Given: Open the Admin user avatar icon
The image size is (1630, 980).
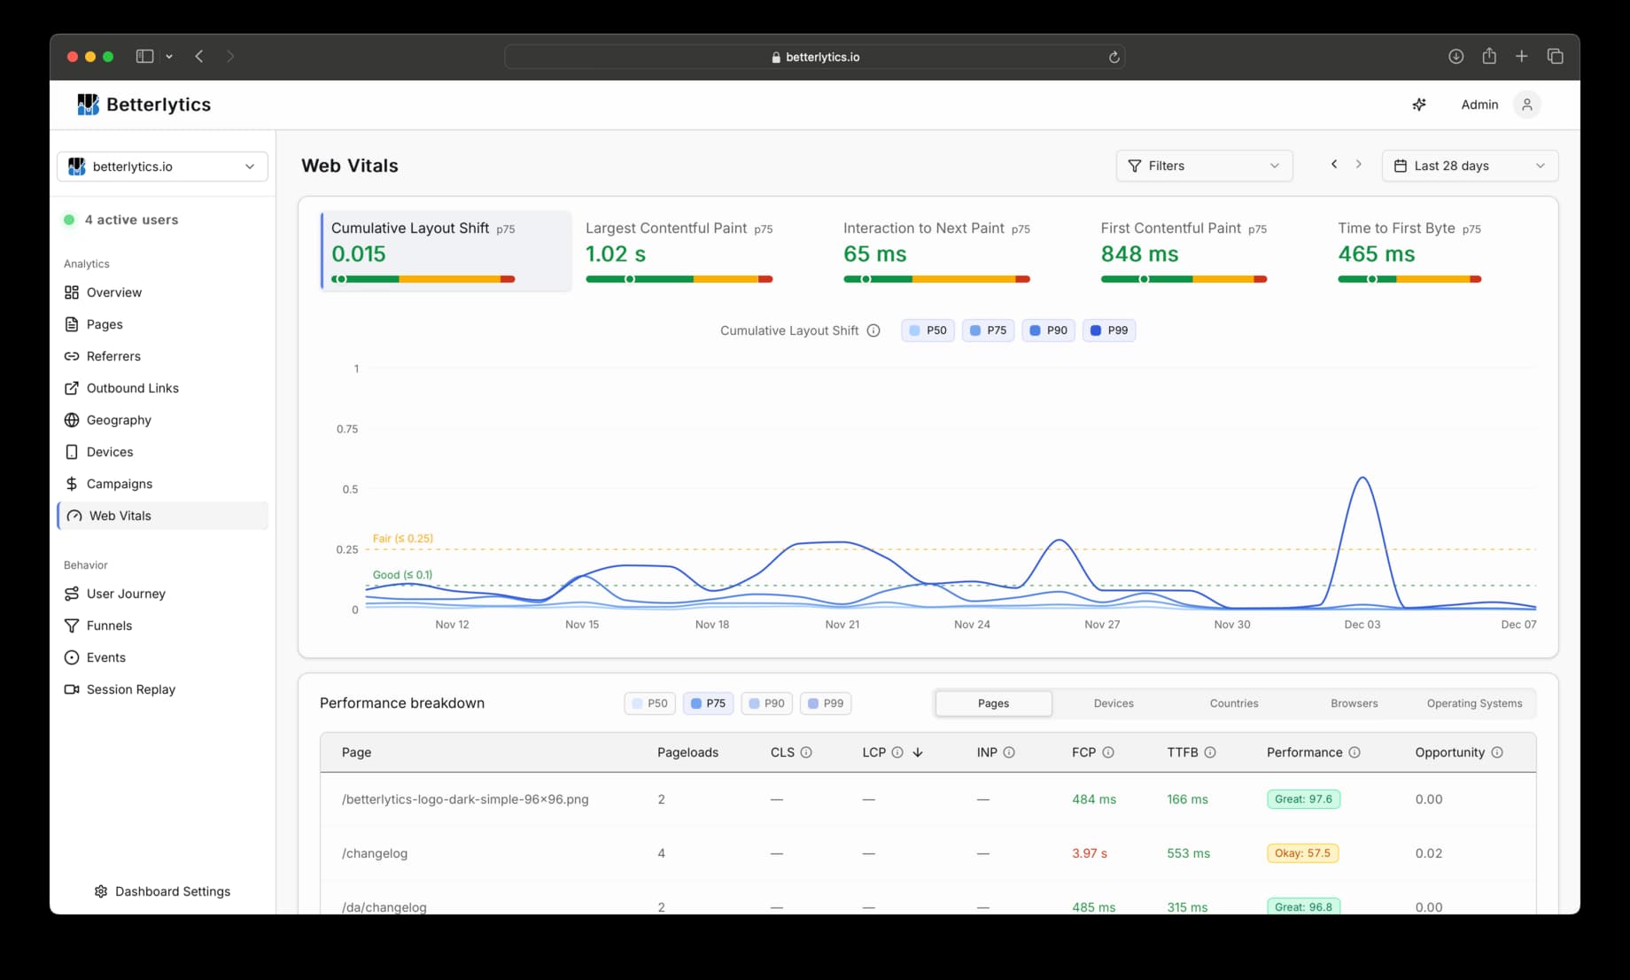Looking at the screenshot, I should (1526, 105).
